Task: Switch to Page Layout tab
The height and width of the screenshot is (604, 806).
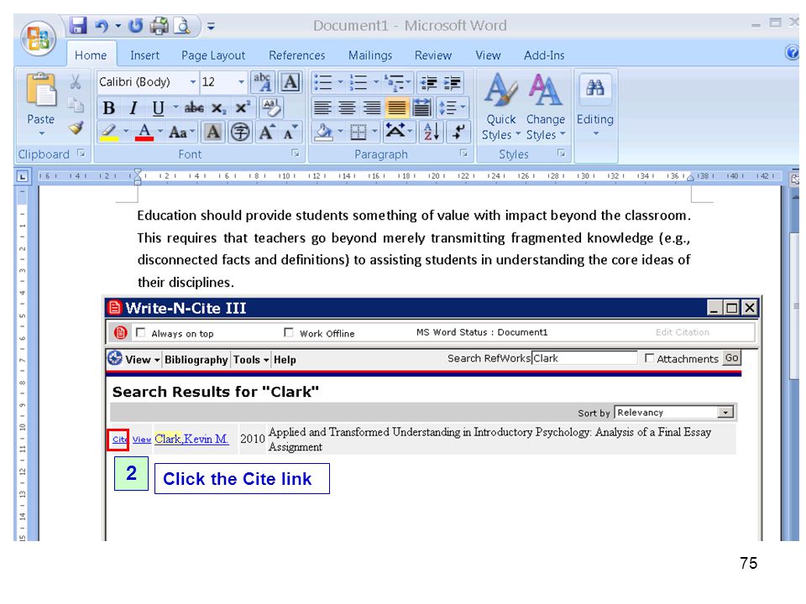Action: pyautogui.click(x=212, y=55)
